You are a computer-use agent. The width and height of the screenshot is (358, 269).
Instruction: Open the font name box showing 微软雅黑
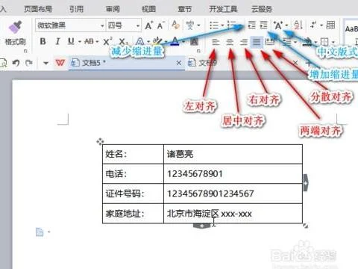(x=70, y=25)
